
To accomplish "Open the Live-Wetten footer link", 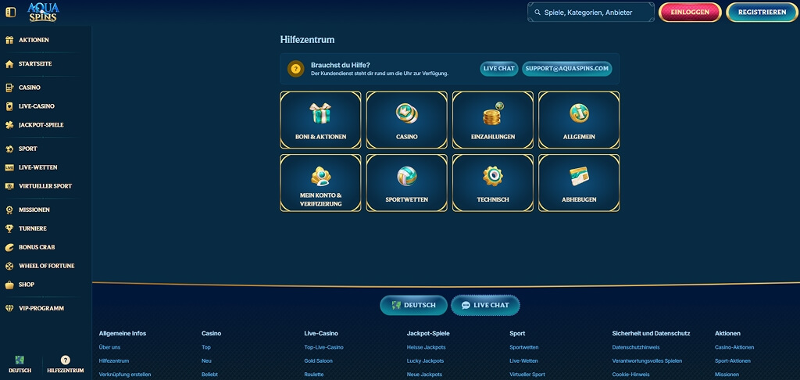I will point(523,361).
